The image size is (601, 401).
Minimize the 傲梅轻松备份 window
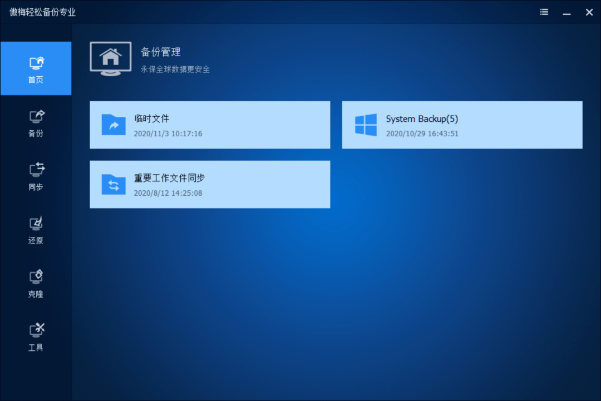pos(566,13)
